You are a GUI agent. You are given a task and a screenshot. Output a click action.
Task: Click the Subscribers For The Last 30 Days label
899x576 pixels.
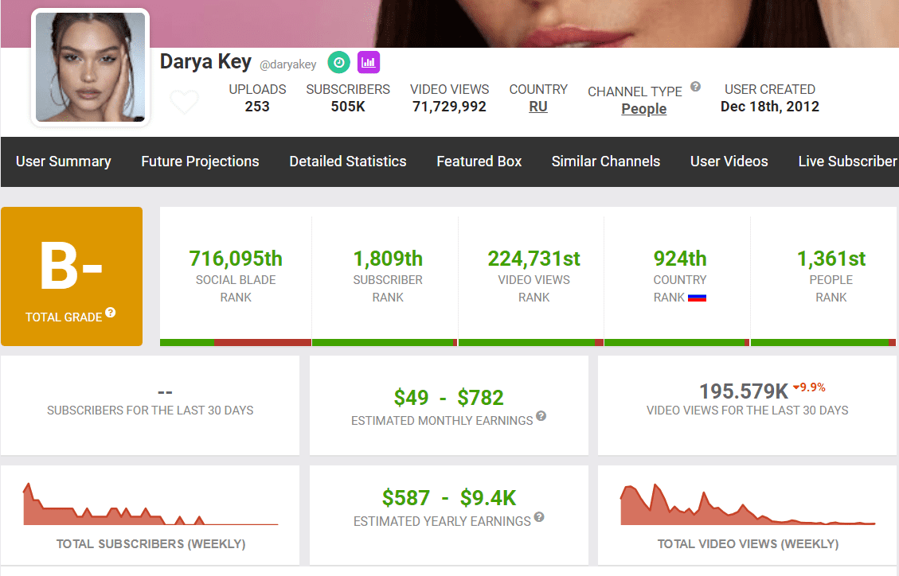(150, 411)
